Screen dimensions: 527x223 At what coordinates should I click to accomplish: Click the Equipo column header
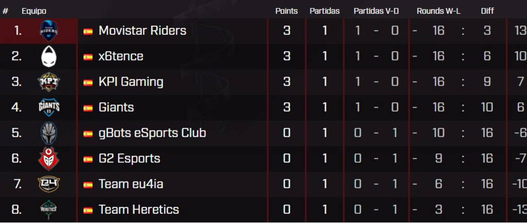[34, 11]
